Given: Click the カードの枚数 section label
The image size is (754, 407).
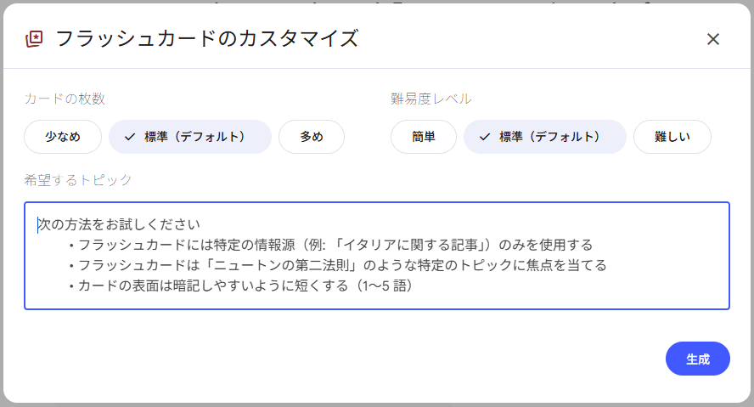Looking at the screenshot, I should click(65, 99).
